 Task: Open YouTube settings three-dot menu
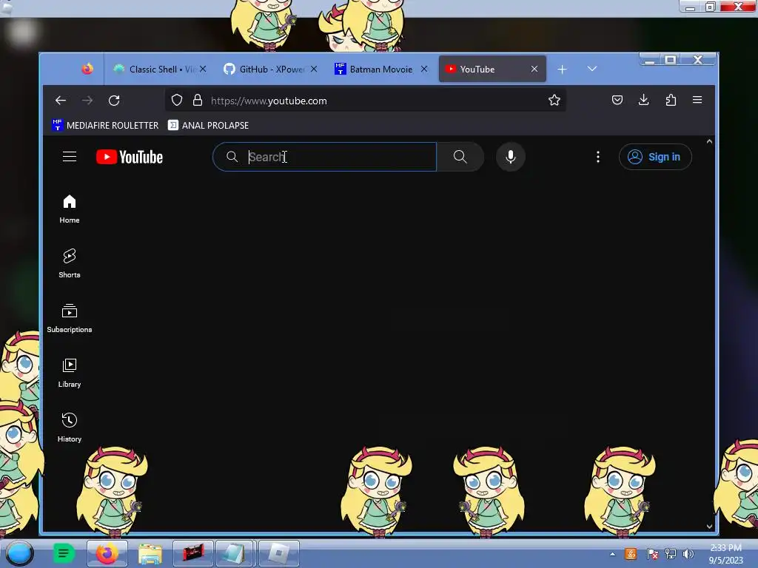pos(598,157)
